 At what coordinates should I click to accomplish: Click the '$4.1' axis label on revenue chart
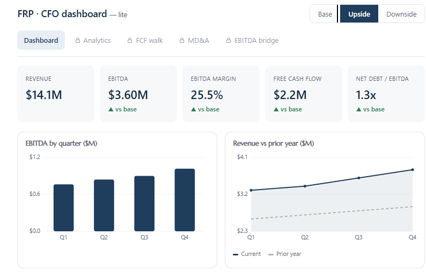[x=243, y=157]
